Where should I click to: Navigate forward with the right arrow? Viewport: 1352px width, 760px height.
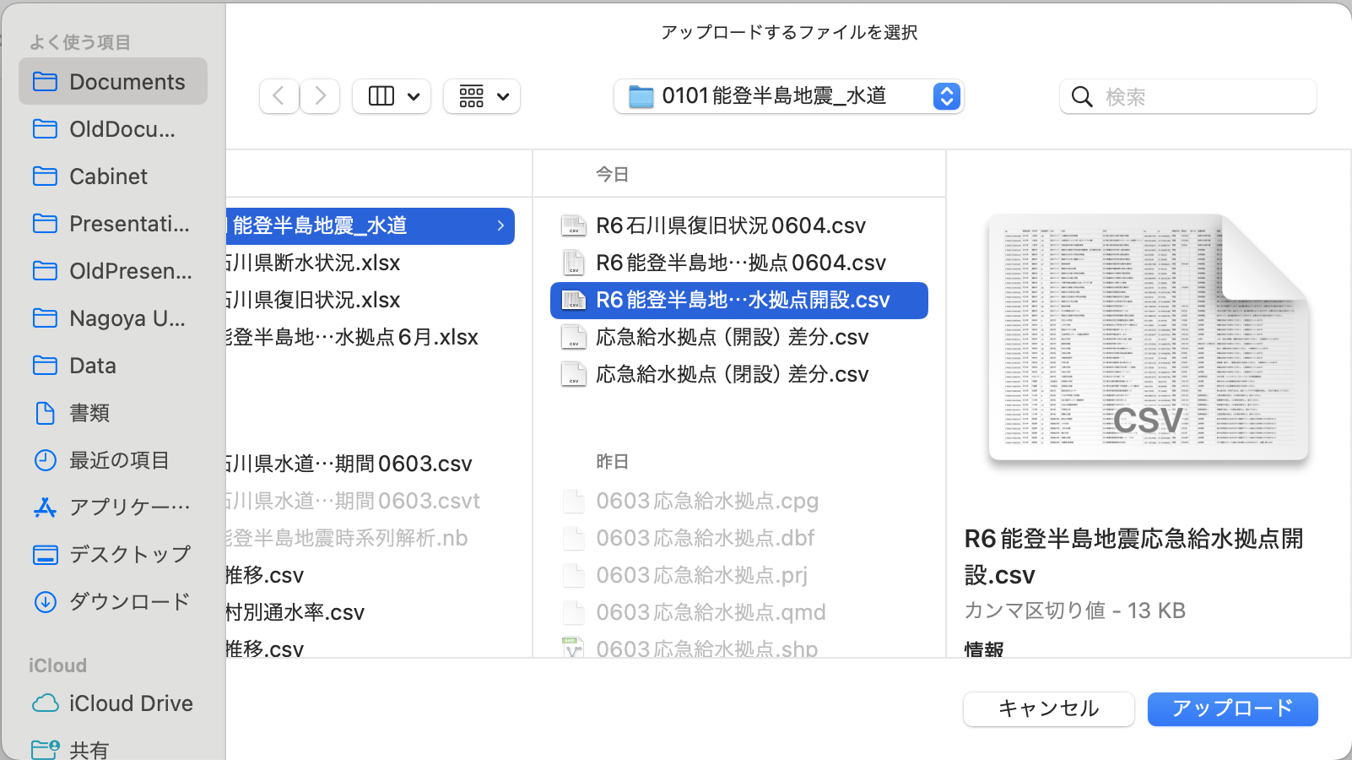coord(320,95)
